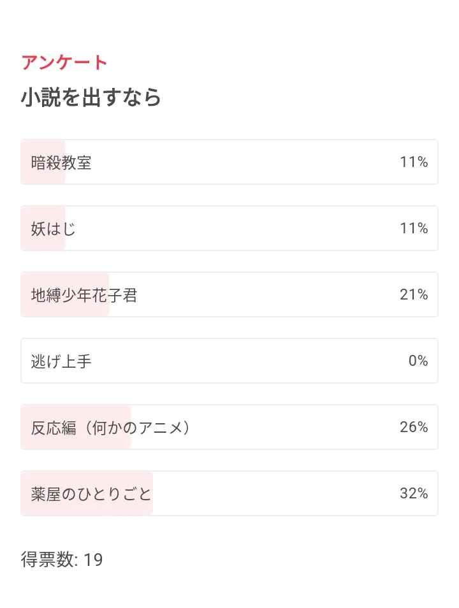Viewport: 459px width, 608px height.
Task: Click the 小説を出すなら poll question heading
Action: [91, 98]
